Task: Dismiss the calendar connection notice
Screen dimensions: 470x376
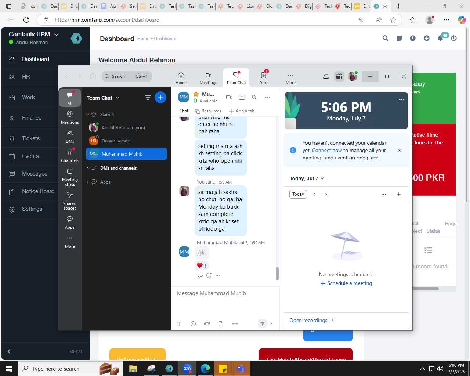Action: [x=399, y=150]
